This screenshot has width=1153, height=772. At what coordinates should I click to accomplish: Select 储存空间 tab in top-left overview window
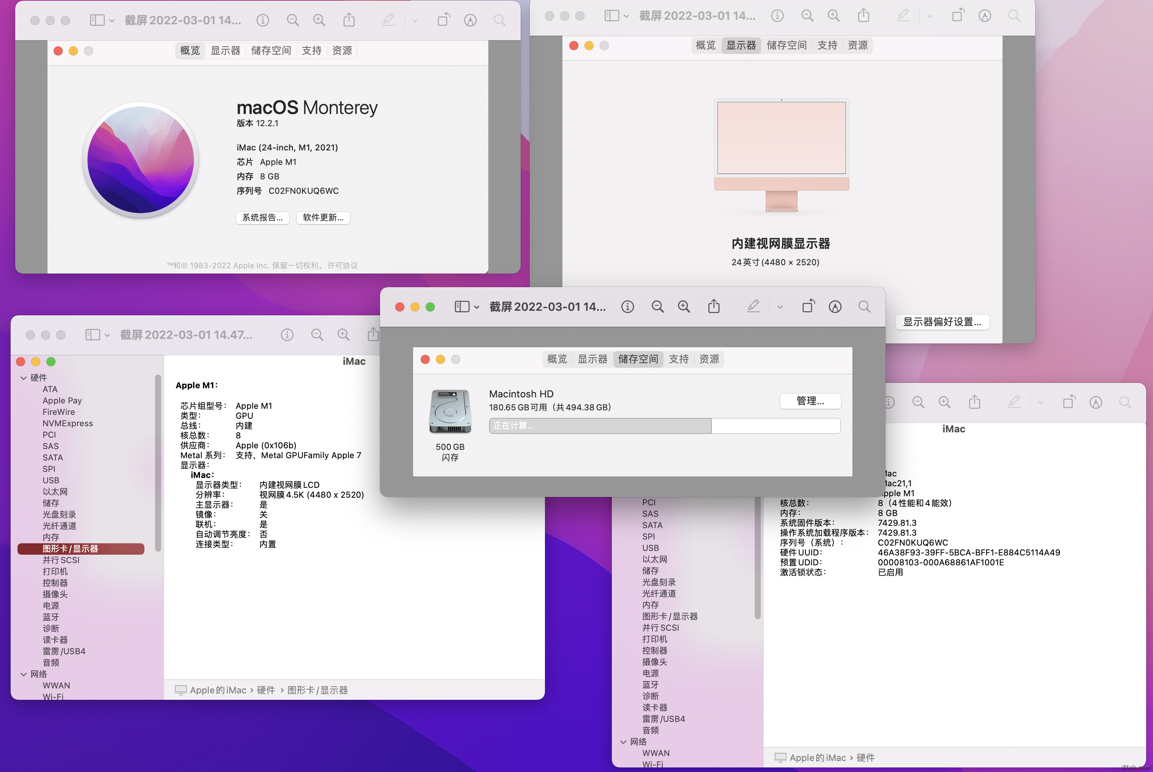[x=271, y=51]
